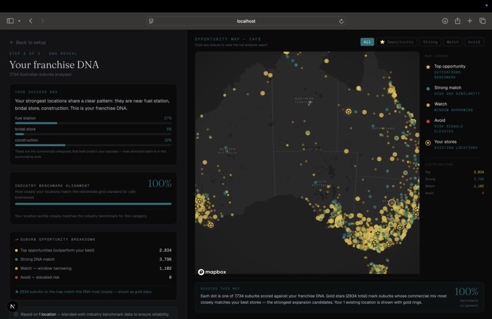
Task: Show the tab overview icon
Action: pyautogui.click(x=483, y=21)
